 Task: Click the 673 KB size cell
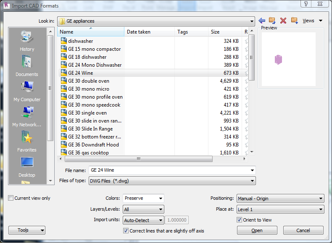(231, 73)
